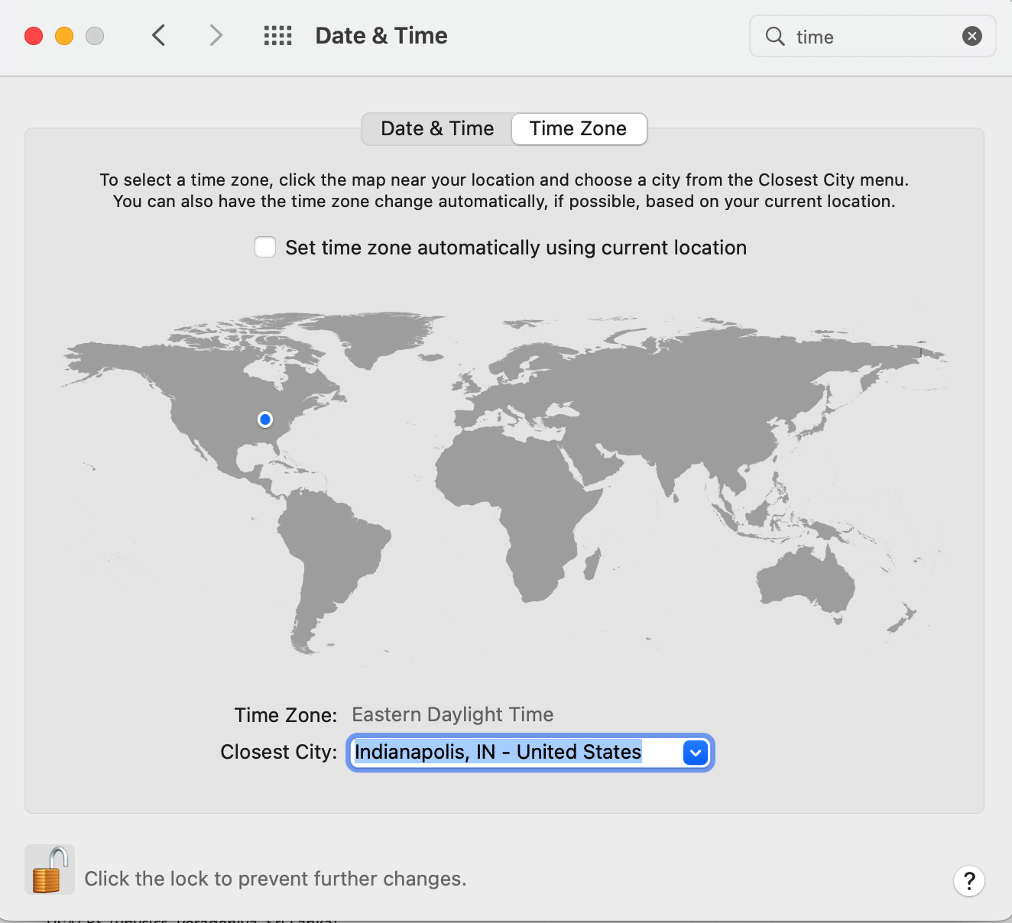Show all preferences grid icon
Viewport: 1012px width, 923px height.
pos(278,36)
